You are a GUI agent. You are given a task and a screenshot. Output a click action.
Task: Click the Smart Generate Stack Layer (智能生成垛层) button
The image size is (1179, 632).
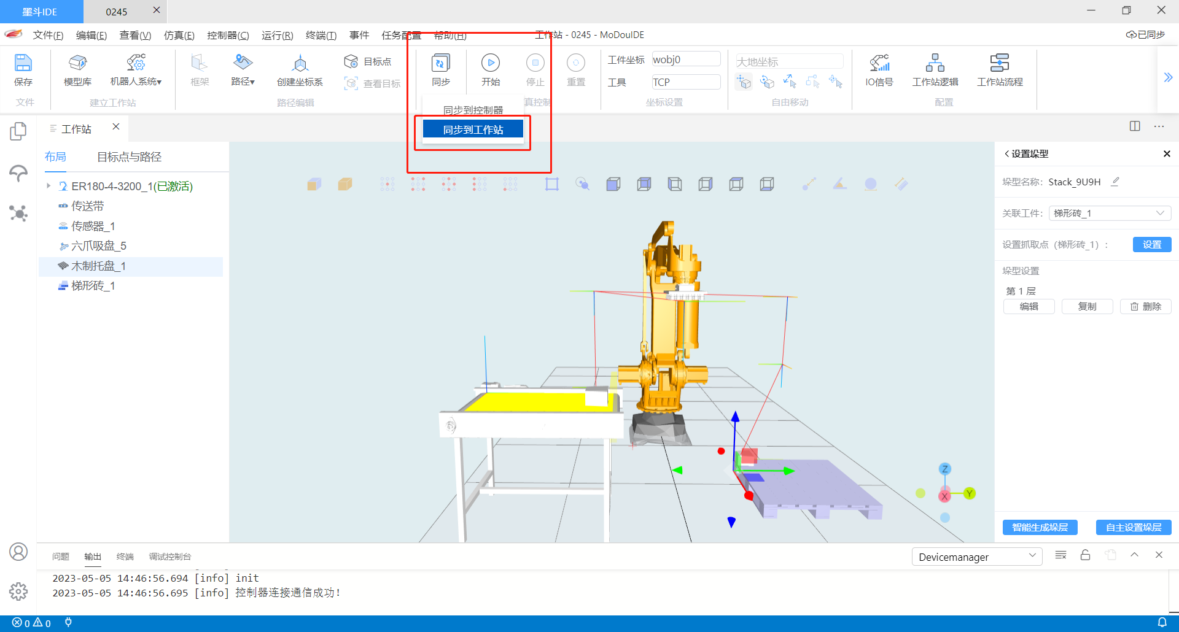(x=1040, y=528)
